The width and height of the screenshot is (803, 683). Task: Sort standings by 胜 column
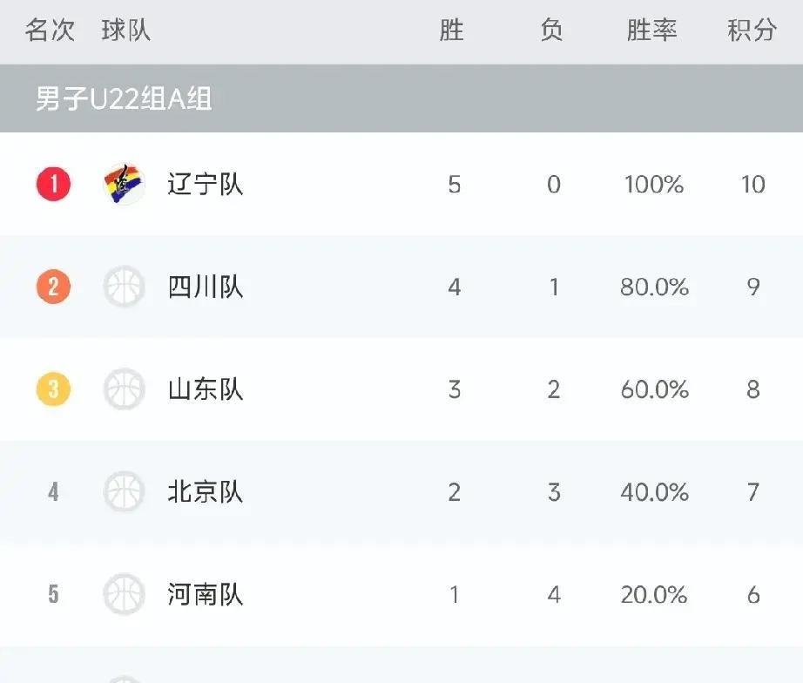pyautogui.click(x=453, y=29)
